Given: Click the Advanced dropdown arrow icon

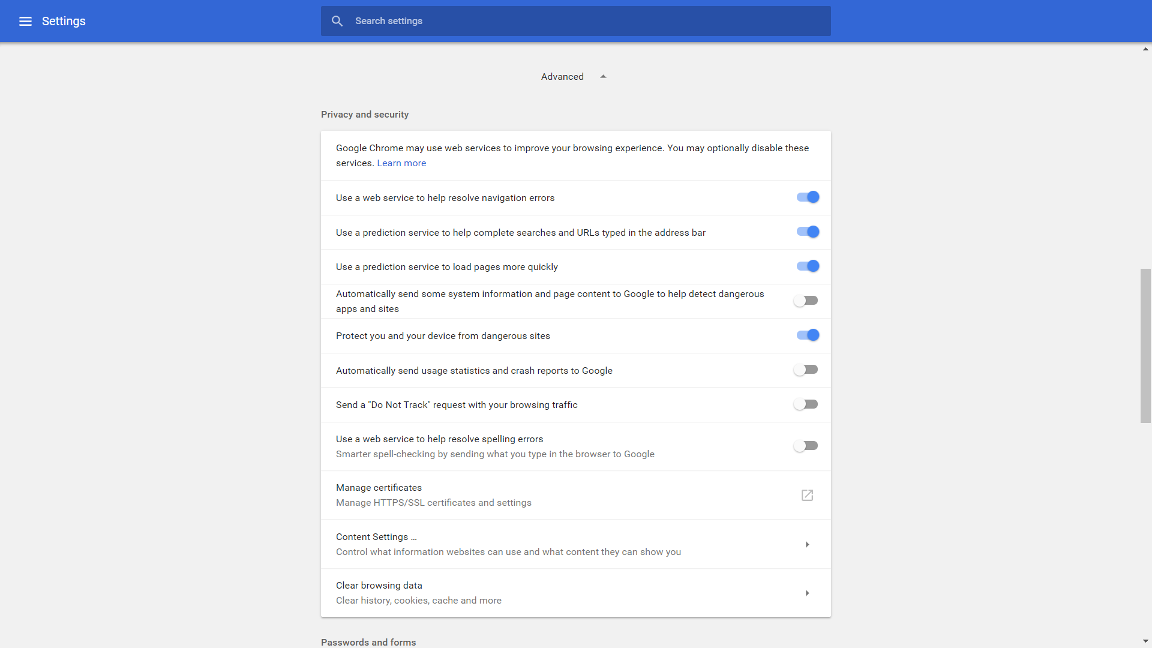Looking at the screenshot, I should pos(602,75).
